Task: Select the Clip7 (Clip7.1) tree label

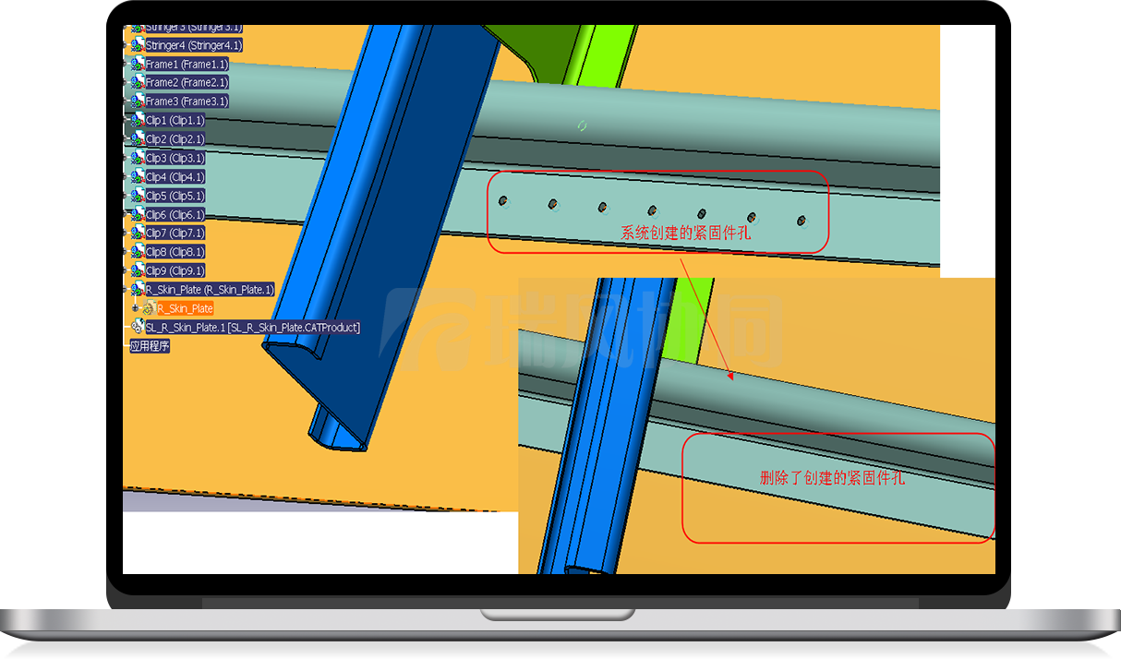Action: point(175,234)
